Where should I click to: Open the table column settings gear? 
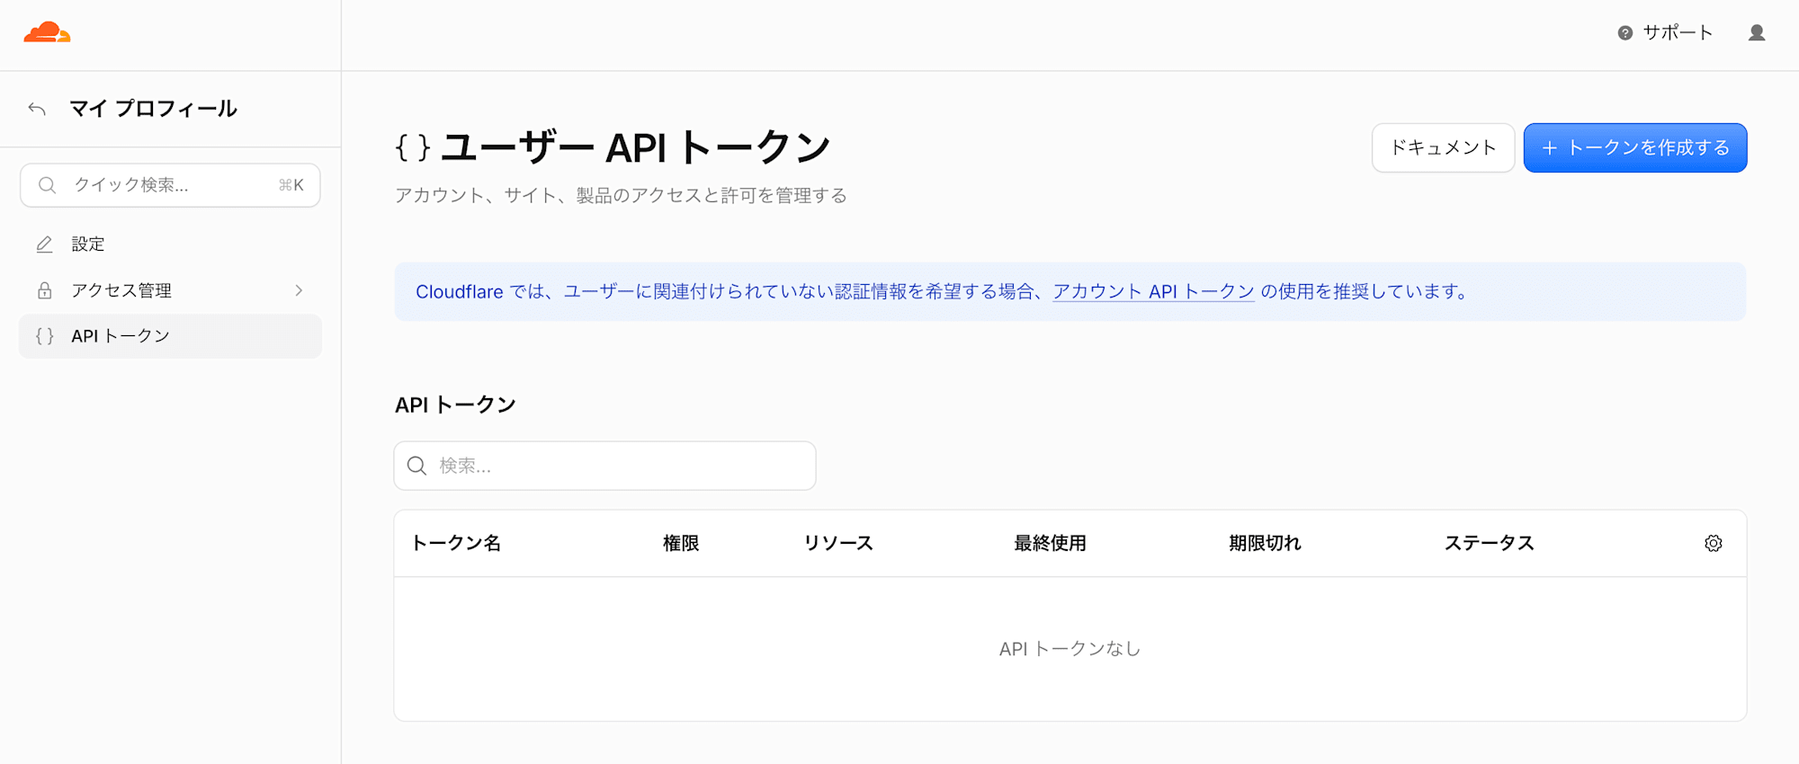(1714, 544)
